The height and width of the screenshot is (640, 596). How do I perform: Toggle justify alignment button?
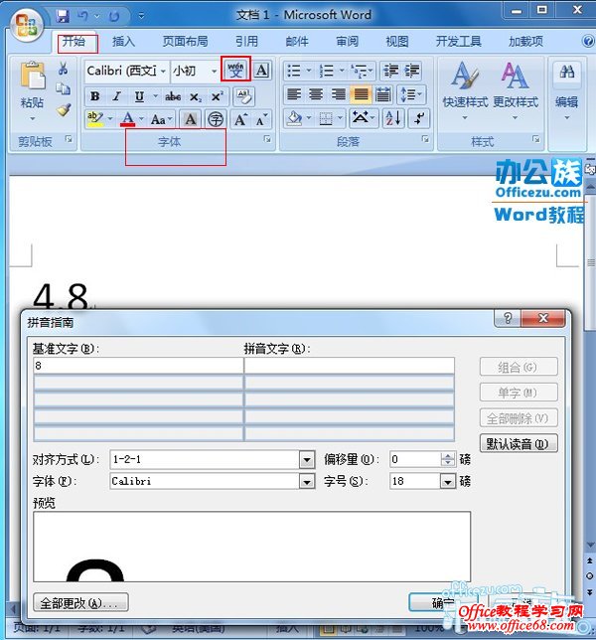pos(361,94)
